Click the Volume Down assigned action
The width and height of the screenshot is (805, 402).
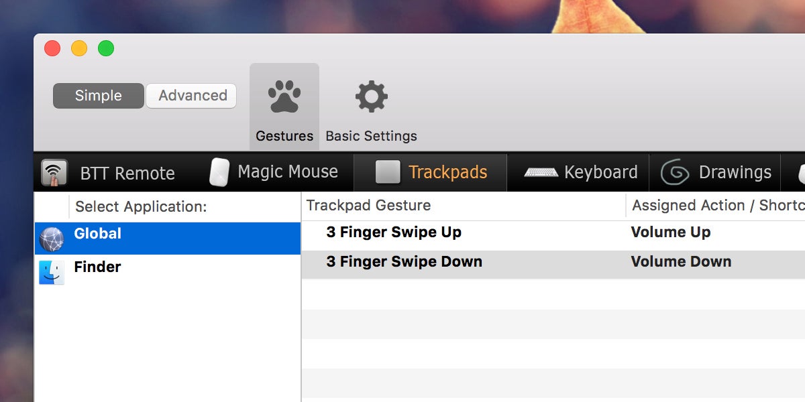[x=681, y=262]
